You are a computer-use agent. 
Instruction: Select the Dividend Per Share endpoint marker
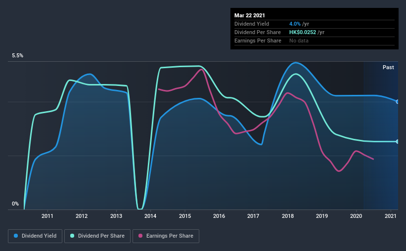point(397,141)
